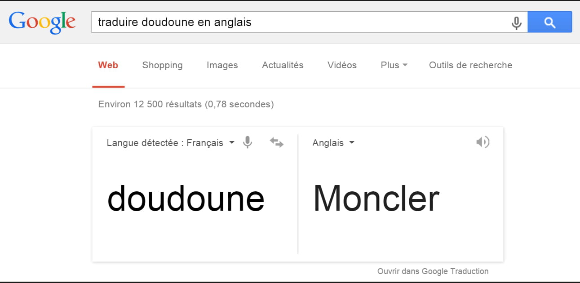The width and height of the screenshot is (580, 283).
Task: Open 'Outils de recherche'
Action: click(470, 65)
